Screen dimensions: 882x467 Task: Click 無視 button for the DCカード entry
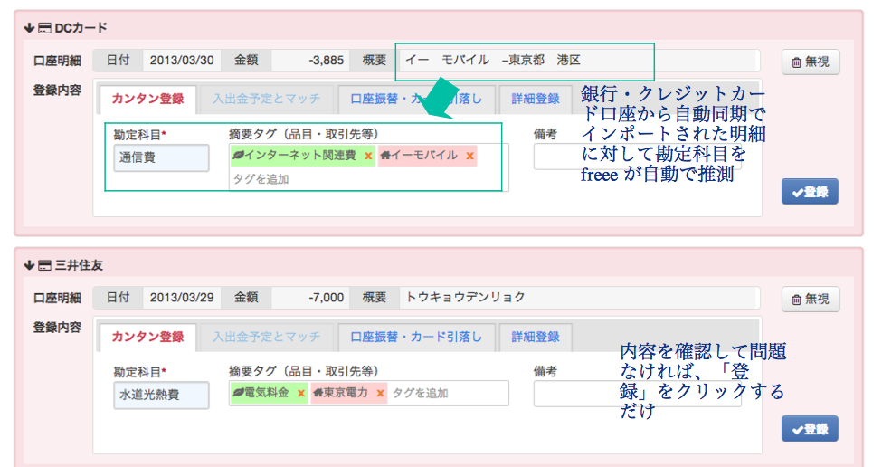point(811,62)
